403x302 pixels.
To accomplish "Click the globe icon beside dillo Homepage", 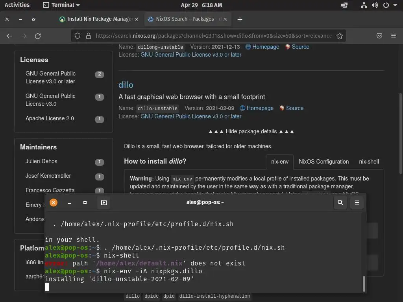I will click(x=242, y=108).
